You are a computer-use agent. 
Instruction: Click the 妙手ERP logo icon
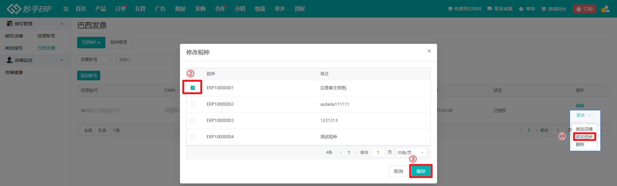click(x=14, y=9)
